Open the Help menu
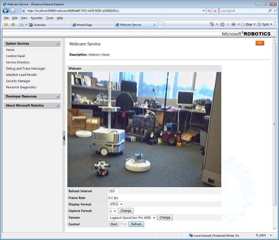This screenshot has height=240, width=279. [60, 18]
